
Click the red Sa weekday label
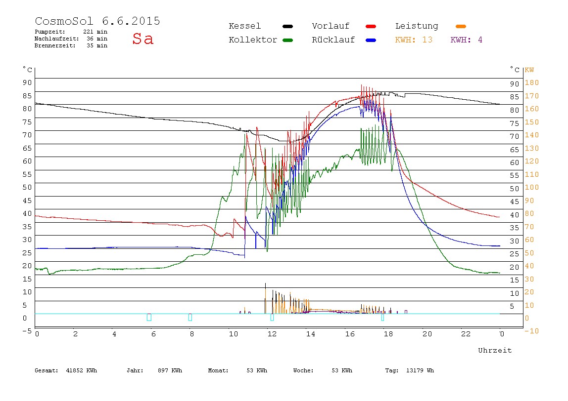click(142, 39)
